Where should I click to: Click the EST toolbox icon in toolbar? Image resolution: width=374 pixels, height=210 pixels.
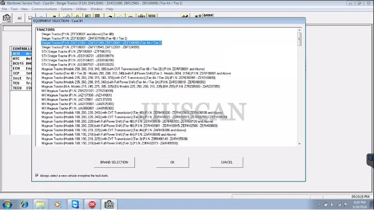[7, 18]
